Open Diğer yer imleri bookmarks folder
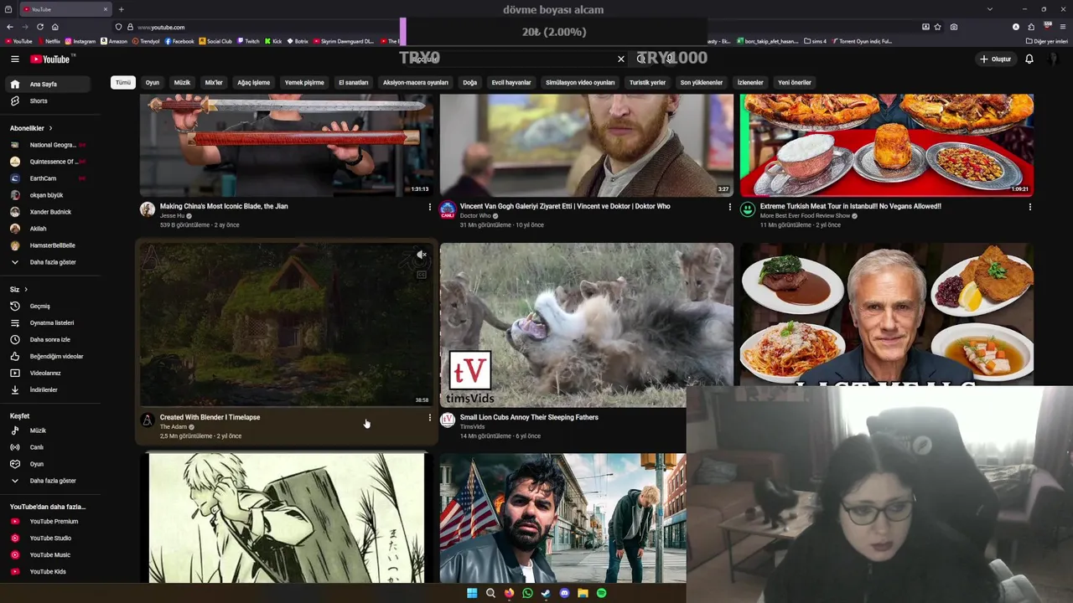Screen dimensions: 1073x603 [x=1047, y=41]
